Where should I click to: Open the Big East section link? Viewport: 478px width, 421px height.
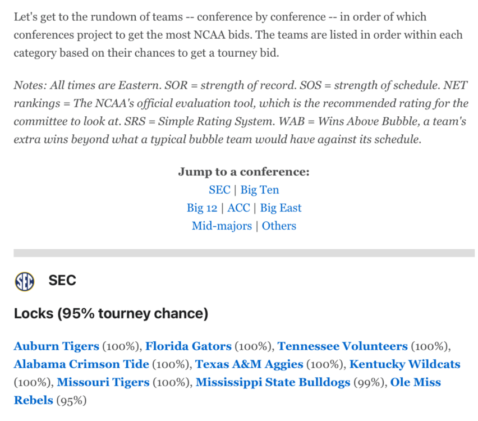[281, 208]
